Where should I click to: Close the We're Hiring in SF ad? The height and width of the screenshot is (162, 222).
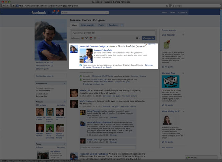(x=183, y=111)
